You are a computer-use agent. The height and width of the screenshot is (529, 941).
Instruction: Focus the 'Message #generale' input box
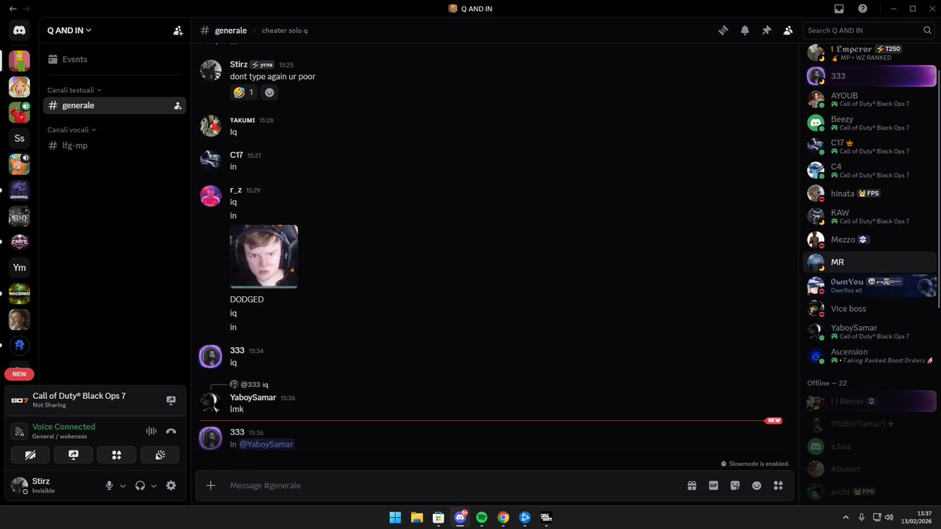pyautogui.click(x=455, y=486)
